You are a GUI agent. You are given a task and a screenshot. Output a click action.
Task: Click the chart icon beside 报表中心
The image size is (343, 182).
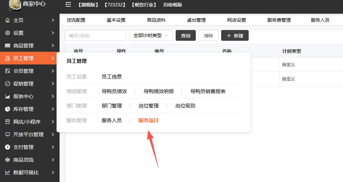[7, 96]
